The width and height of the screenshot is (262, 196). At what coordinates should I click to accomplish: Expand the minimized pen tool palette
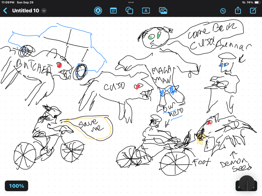247,183
